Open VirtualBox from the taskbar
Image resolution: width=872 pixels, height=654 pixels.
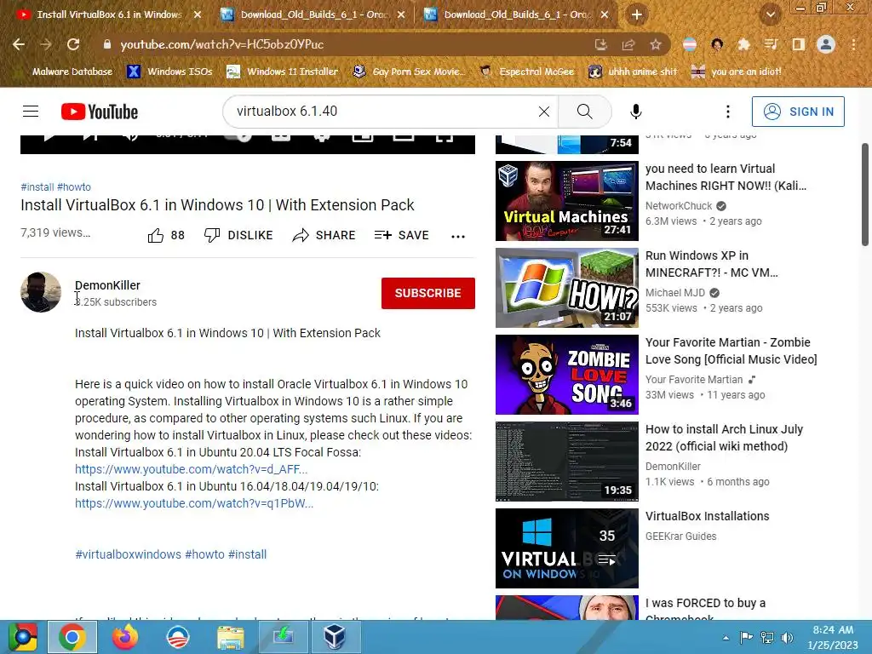click(x=336, y=637)
